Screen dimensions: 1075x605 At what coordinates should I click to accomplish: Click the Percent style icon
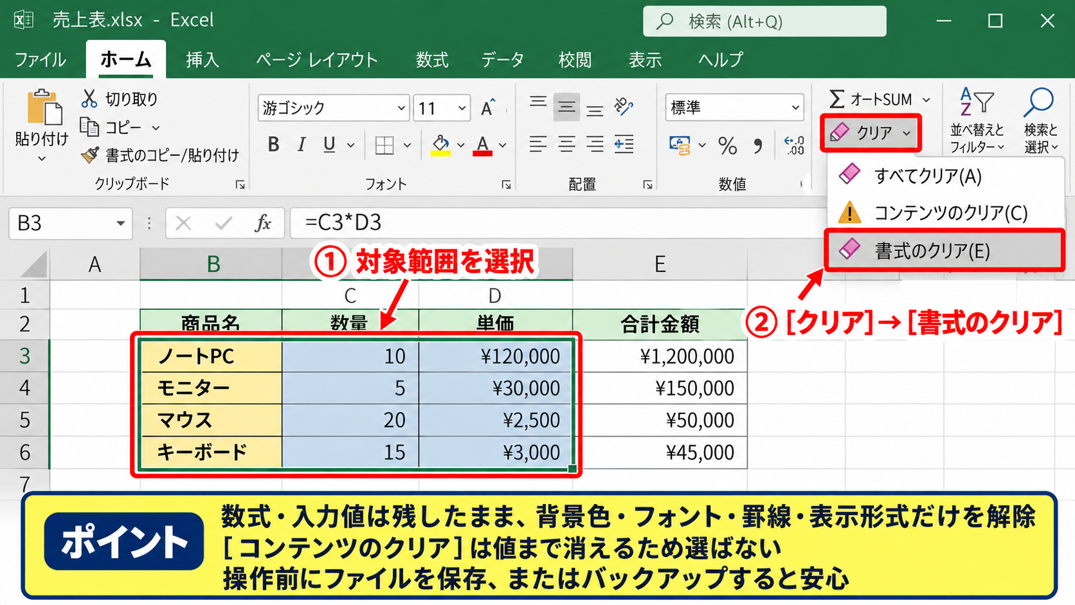(728, 145)
